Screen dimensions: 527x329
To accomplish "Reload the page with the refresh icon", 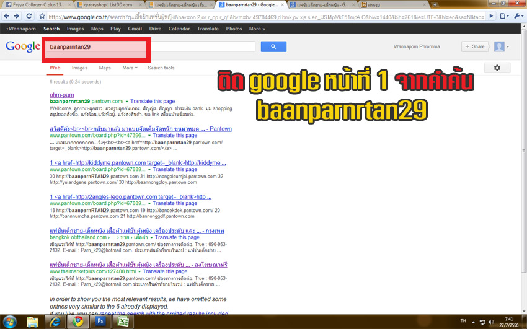I will pyautogui.click(x=29, y=16).
